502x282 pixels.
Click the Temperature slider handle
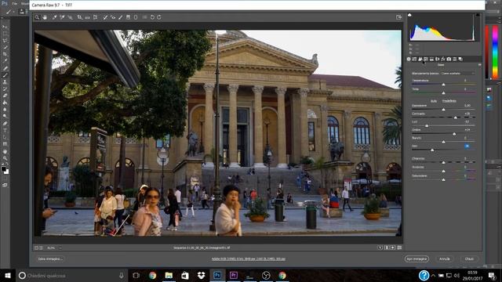click(443, 85)
